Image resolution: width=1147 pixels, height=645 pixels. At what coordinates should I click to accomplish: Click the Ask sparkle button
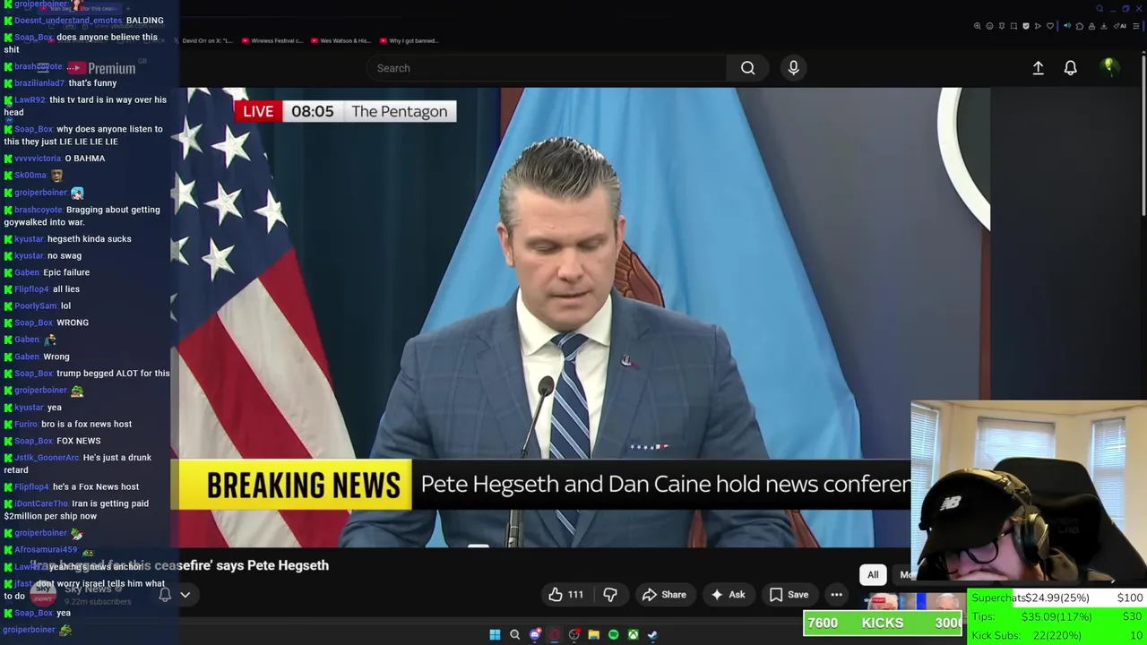(728, 595)
